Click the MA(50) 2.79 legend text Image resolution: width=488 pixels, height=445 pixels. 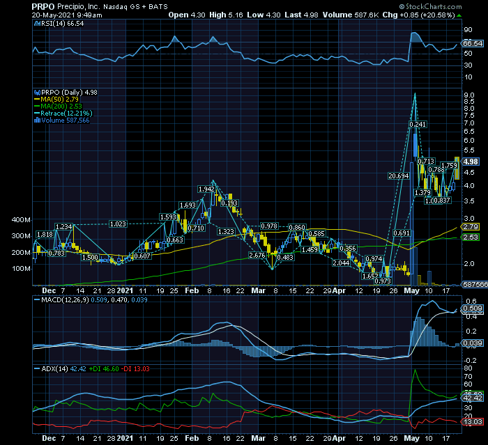click(59, 100)
